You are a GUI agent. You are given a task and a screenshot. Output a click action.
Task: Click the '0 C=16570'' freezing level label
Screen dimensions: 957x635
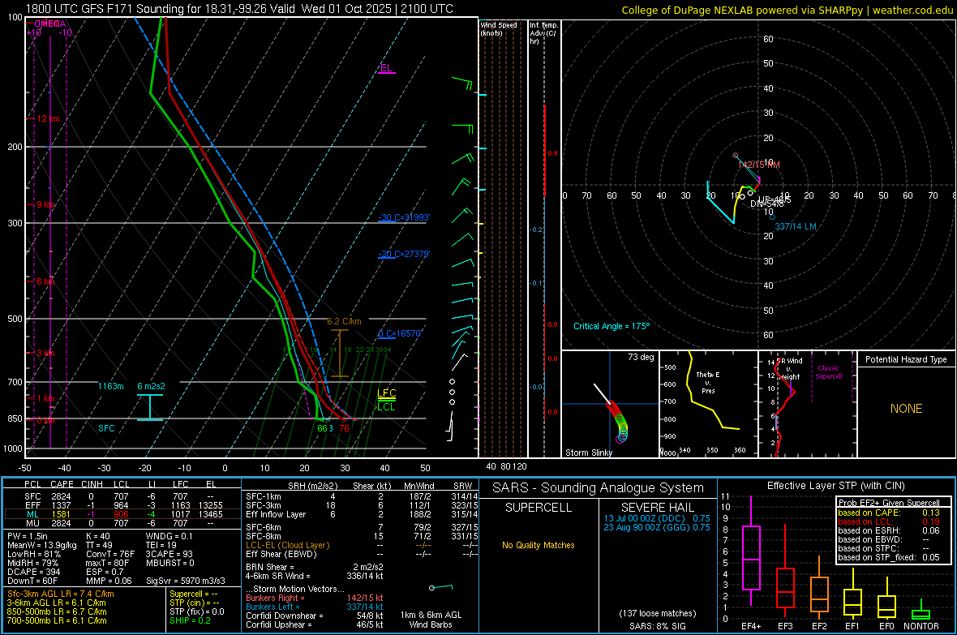point(400,333)
